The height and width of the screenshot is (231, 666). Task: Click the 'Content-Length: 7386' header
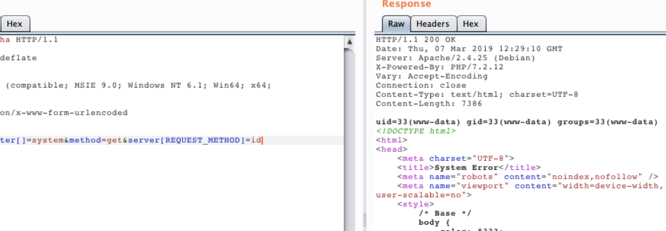click(x=429, y=103)
